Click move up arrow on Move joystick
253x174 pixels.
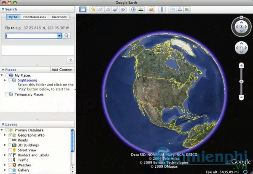tap(241, 43)
